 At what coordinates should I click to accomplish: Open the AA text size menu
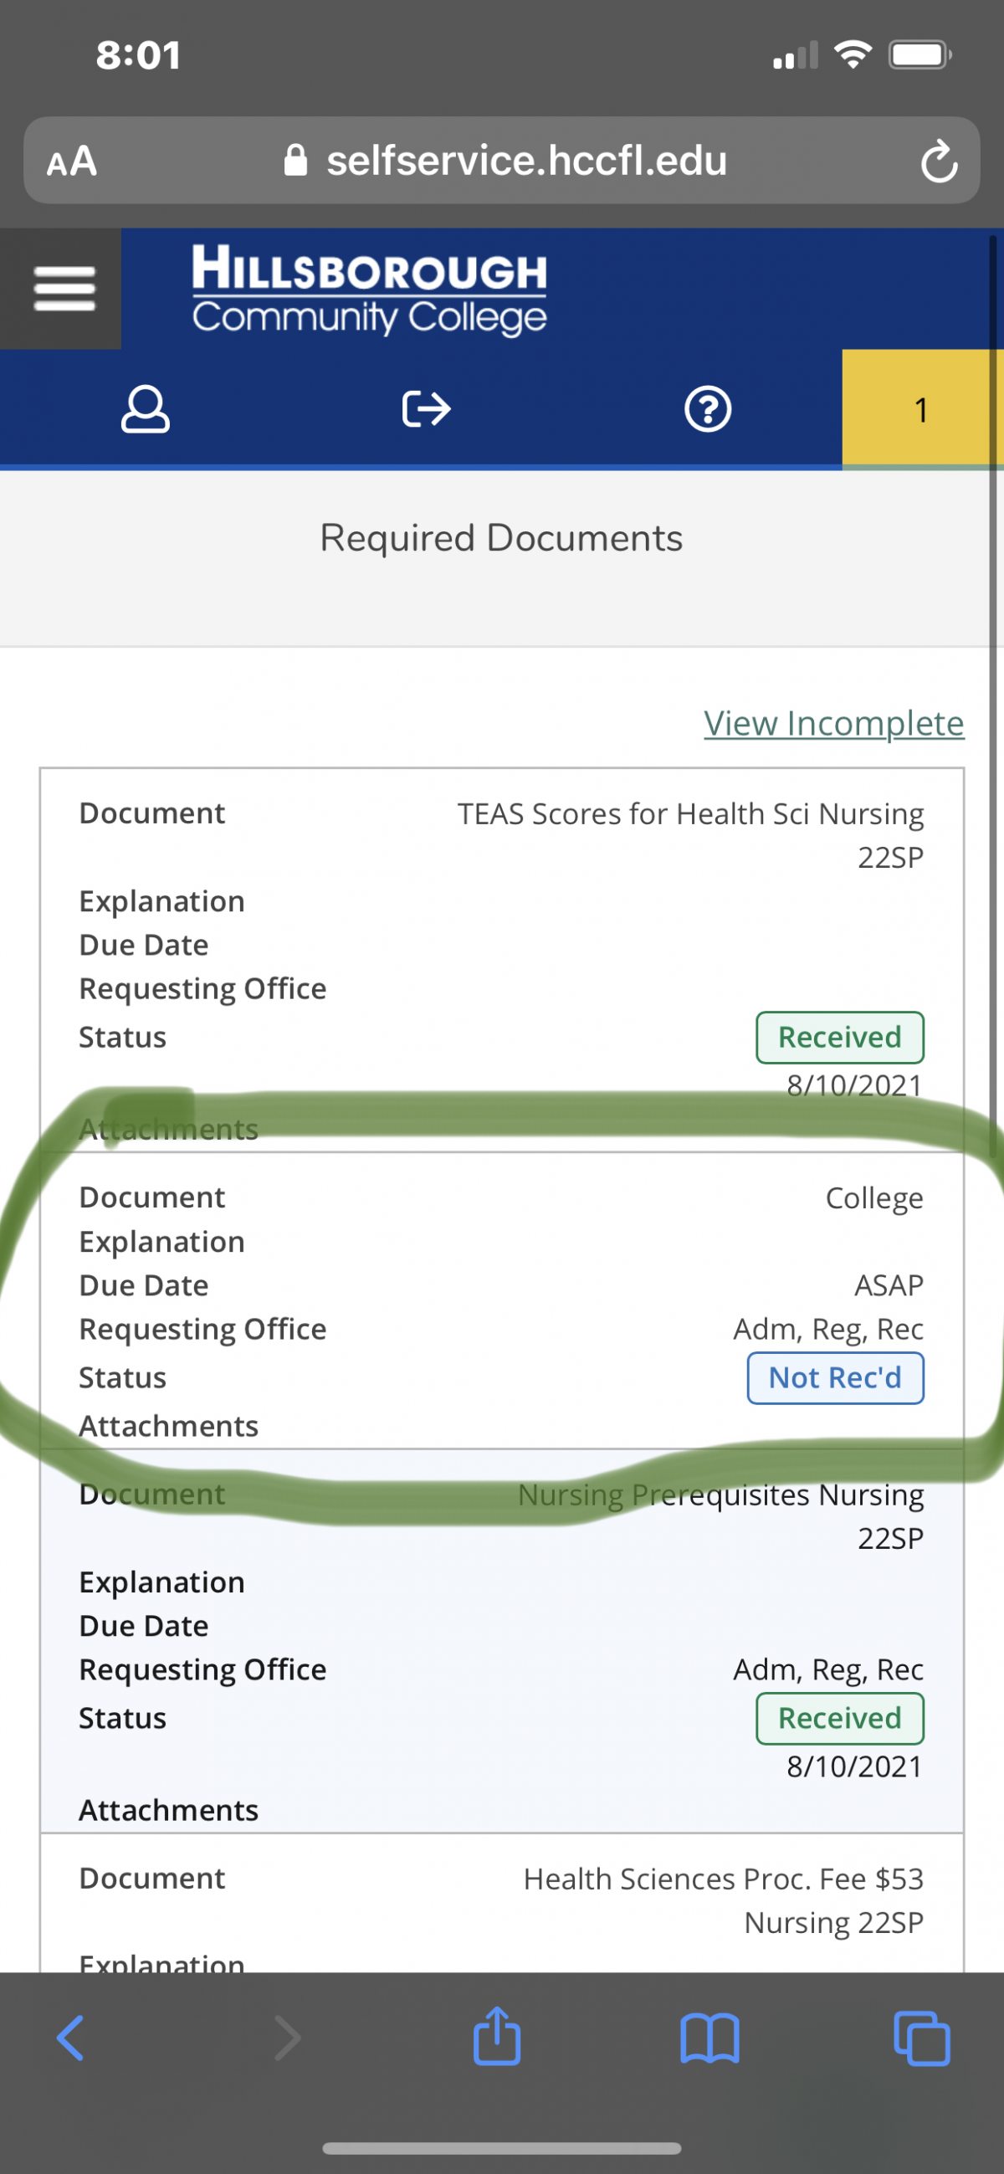click(73, 162)
